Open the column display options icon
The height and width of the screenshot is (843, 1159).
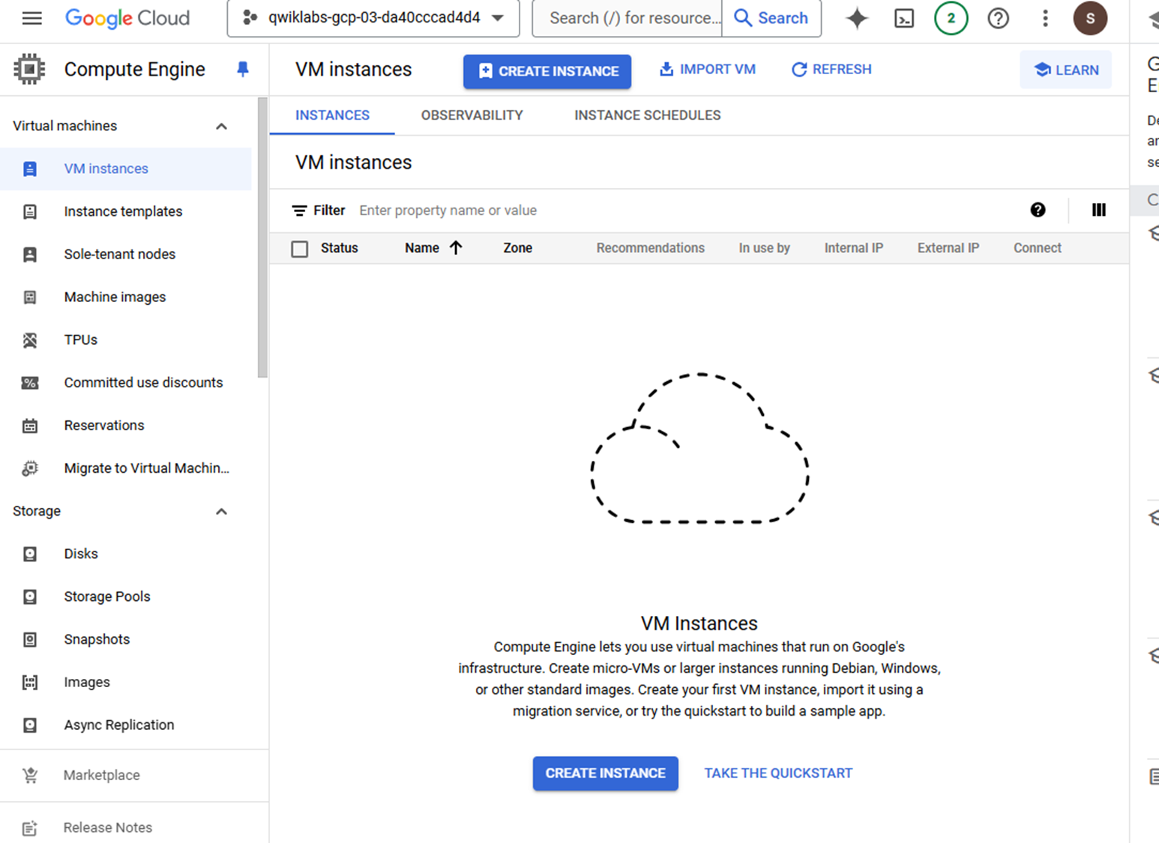1098,210
